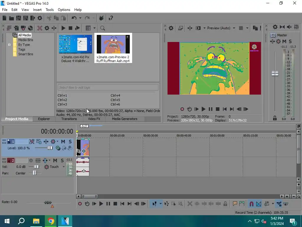
Task: Click the Insert Region icon
Action: 242,204
